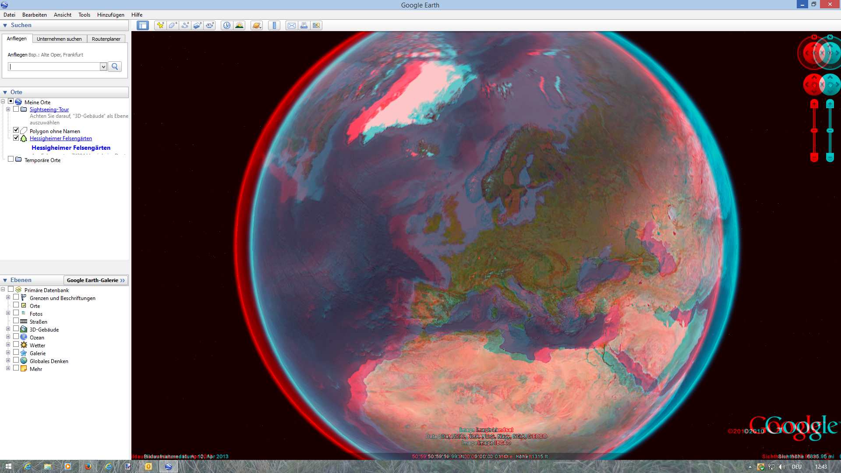Show historical imagery with the clock icon
The width and height of the screenshot is (841, 473).
coord(226,25)
